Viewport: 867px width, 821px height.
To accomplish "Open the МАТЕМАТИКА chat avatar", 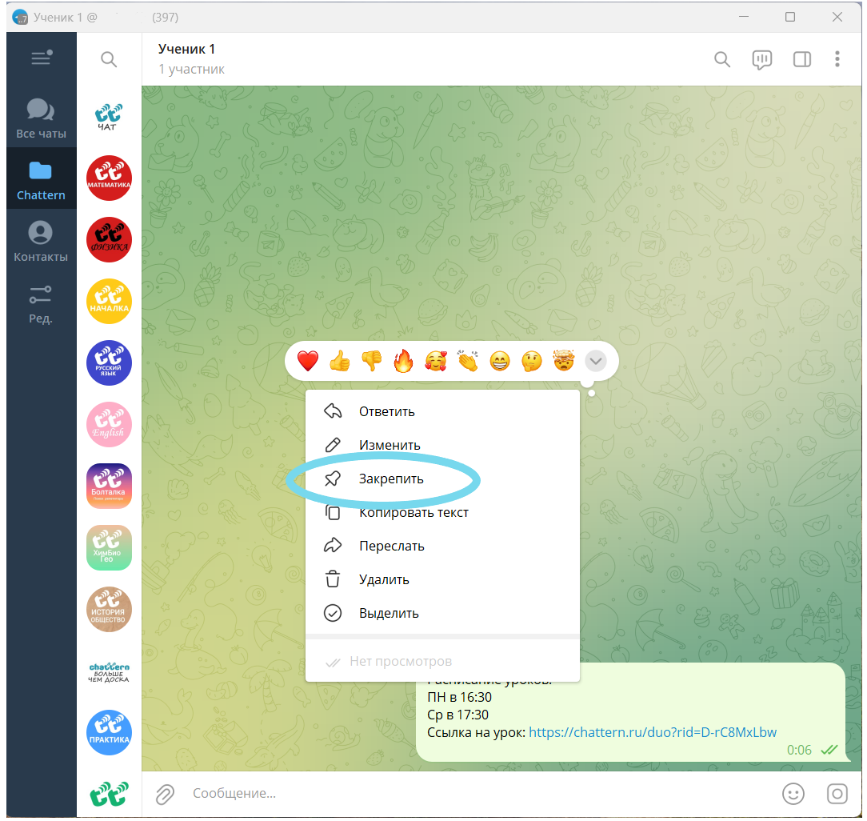I will pyautogui.click(x=109, y=178).
